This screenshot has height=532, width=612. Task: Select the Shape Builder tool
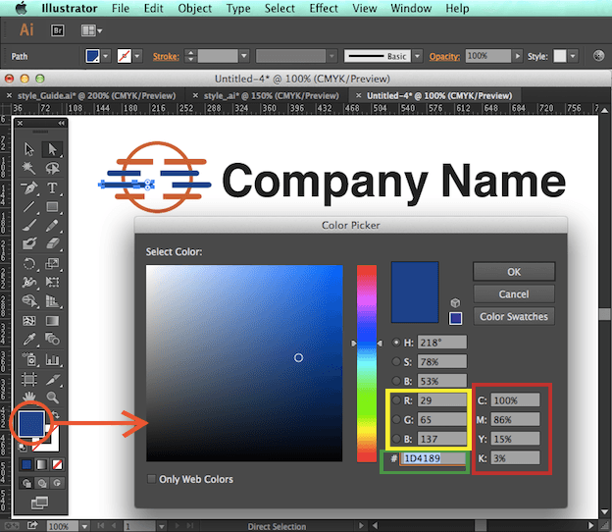click(x=29, y=300)
